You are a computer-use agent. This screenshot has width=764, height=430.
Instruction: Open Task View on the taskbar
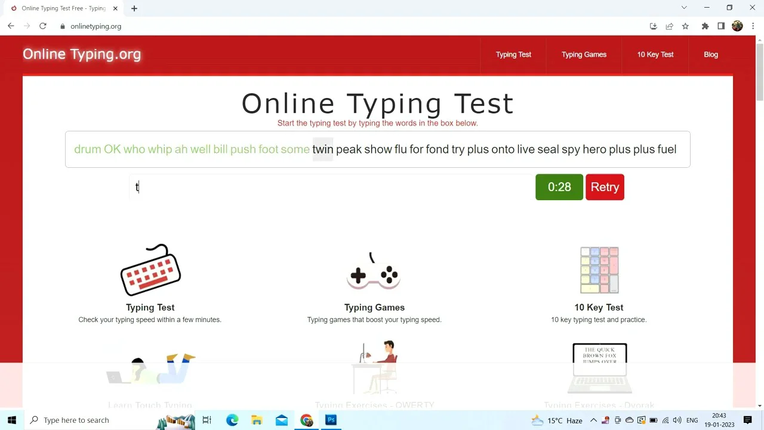pos(207,420)
